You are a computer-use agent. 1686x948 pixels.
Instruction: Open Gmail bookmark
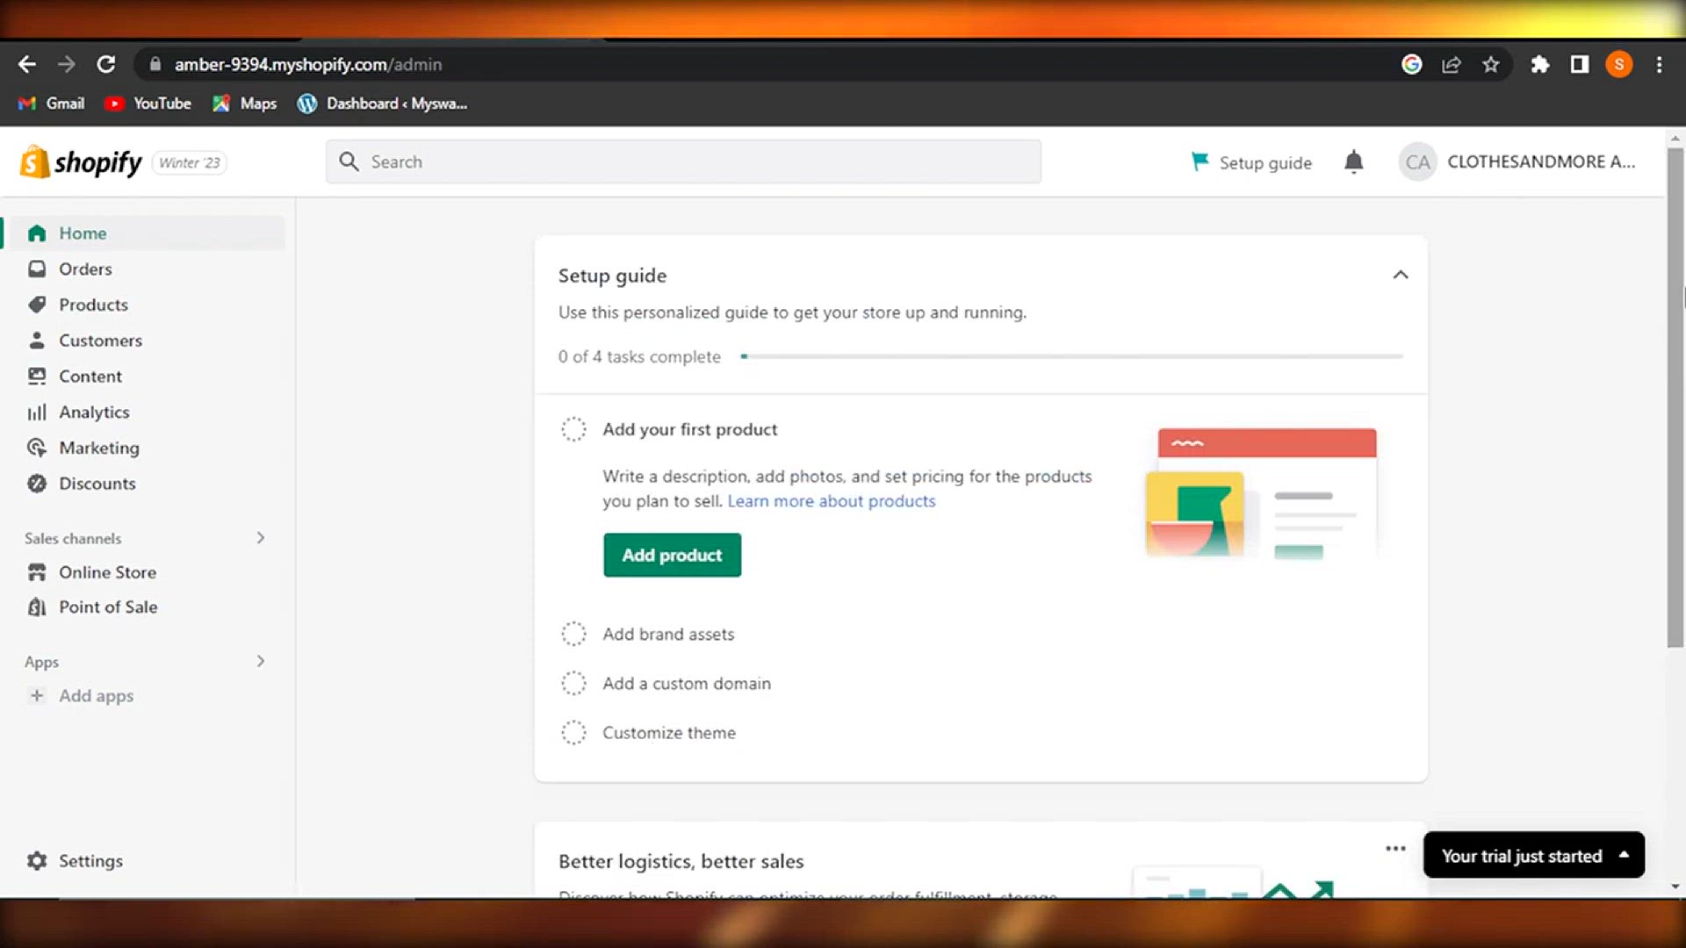[x=52, y=104]
